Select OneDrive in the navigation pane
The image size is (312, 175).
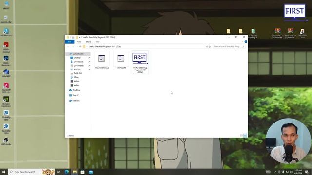point(76,90)
